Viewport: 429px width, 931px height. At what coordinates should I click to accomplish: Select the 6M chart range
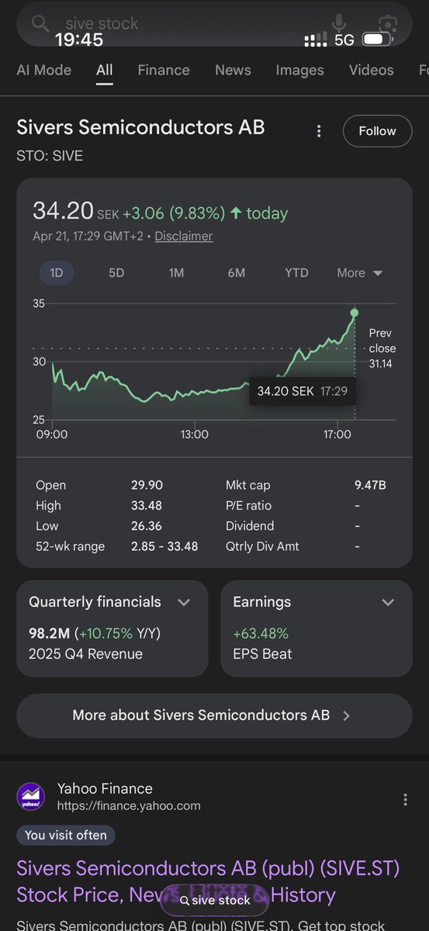[237, 272]
